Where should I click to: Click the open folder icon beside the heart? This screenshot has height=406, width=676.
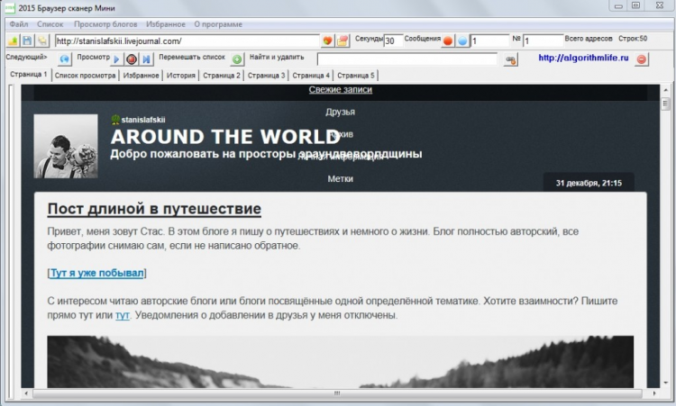point(343,41)
